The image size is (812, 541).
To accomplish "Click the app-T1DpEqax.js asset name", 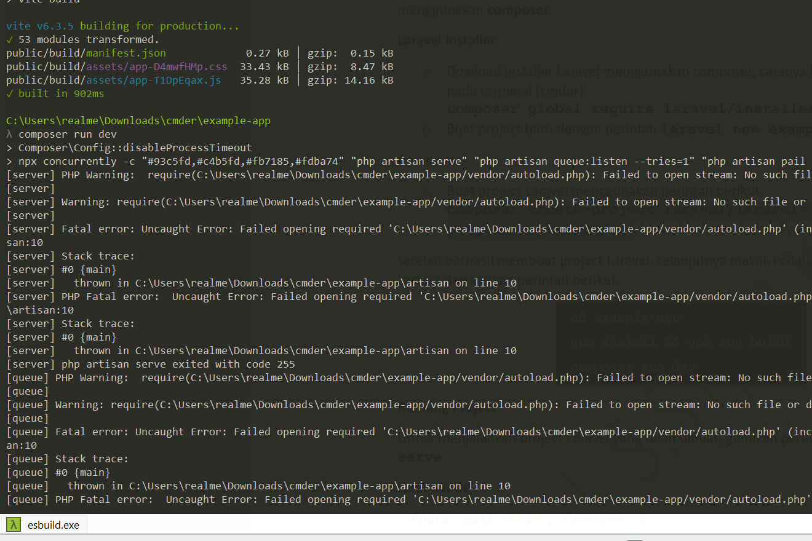I will pos(153,80).
